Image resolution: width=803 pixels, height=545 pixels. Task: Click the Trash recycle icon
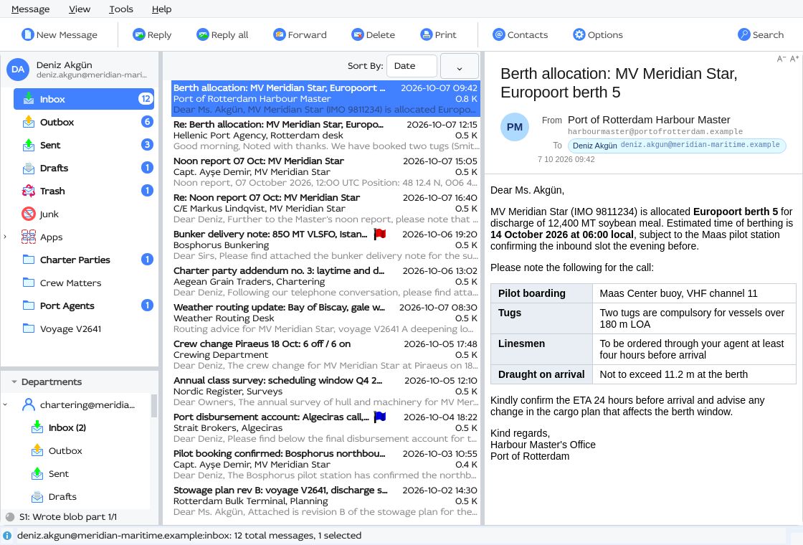pos(29,191)
